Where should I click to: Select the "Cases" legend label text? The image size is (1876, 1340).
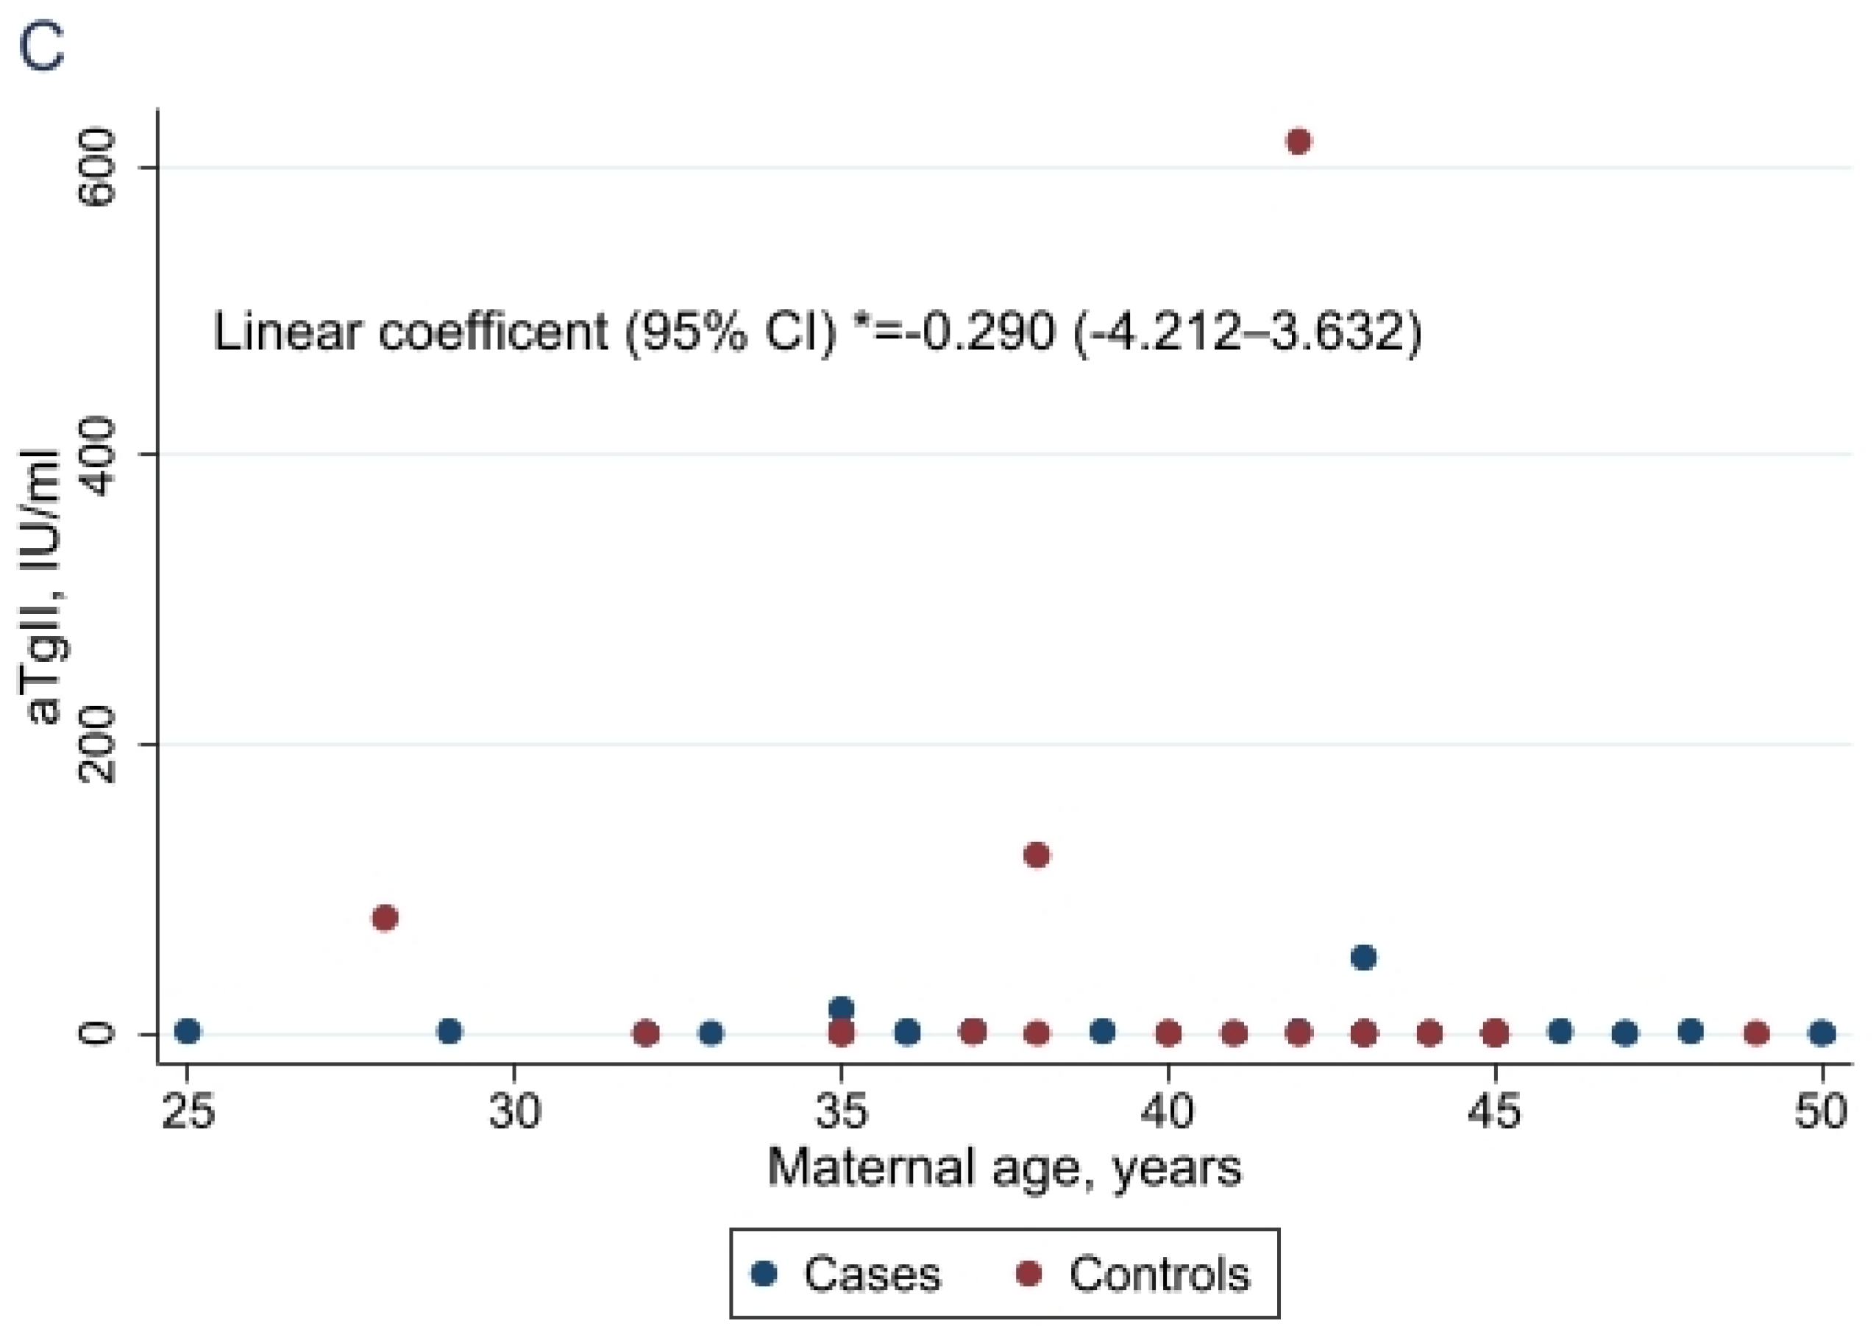point(872,1275)
